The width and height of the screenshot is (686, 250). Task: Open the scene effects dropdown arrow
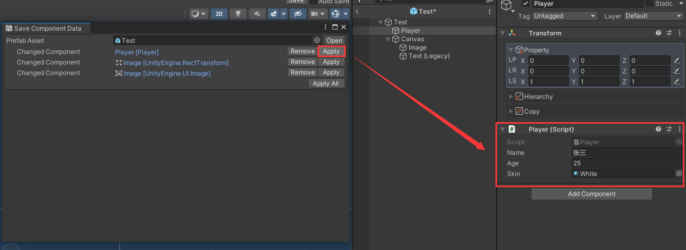pyautogui.click(x=284, y=14)
